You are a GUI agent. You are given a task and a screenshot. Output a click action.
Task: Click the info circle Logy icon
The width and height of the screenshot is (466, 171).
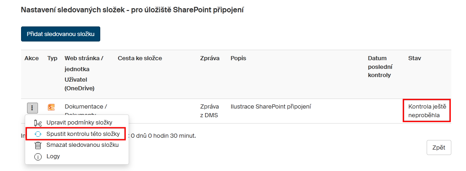click(38, 157)
